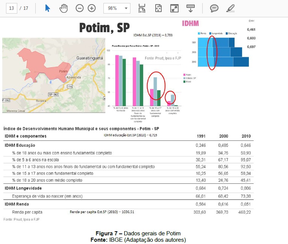Click the fit one full page icon
Viewport: 288px width, 244px height.
[158, 8]
